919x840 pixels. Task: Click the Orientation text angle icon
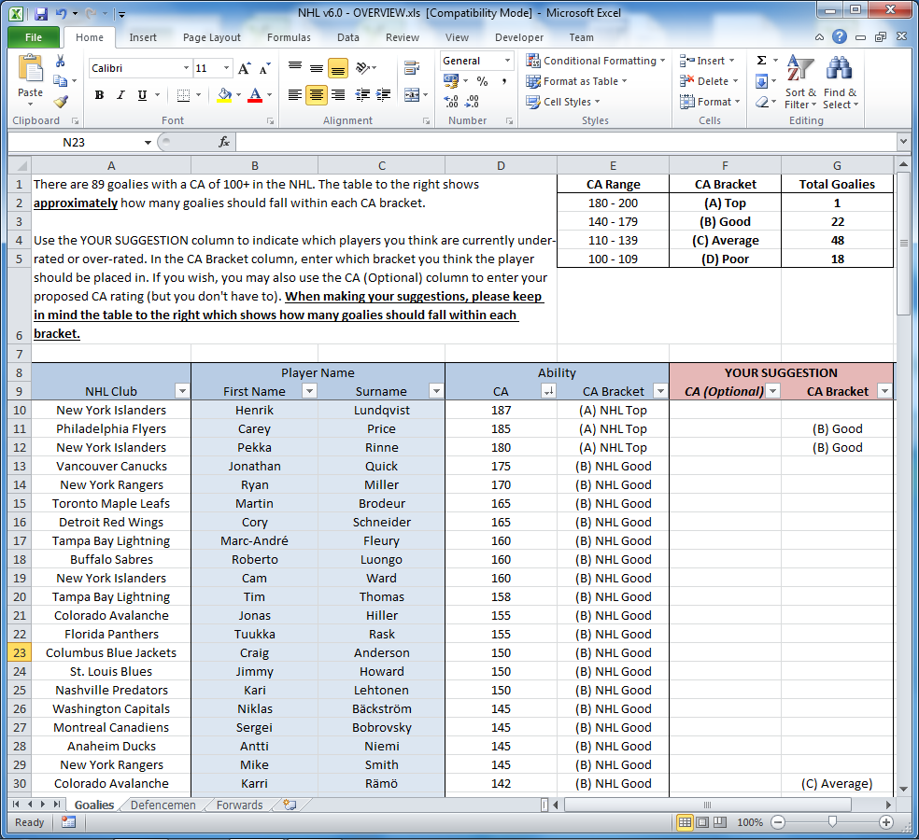click(362, 68)
